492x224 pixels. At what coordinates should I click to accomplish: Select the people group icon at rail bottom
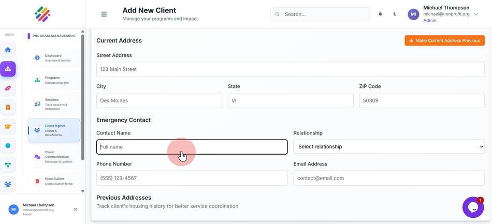point(8,184)
